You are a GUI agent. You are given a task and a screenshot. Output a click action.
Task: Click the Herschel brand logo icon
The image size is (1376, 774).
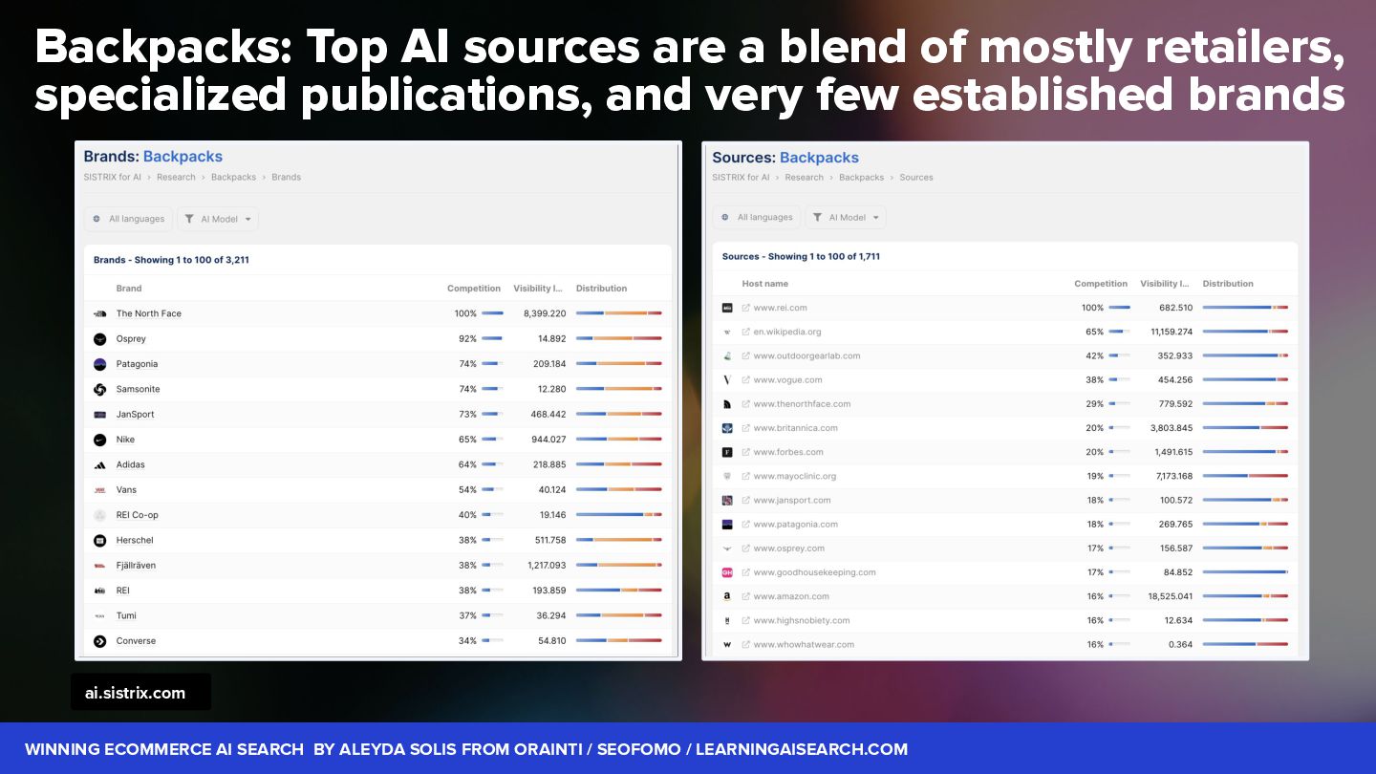(99, 541)
